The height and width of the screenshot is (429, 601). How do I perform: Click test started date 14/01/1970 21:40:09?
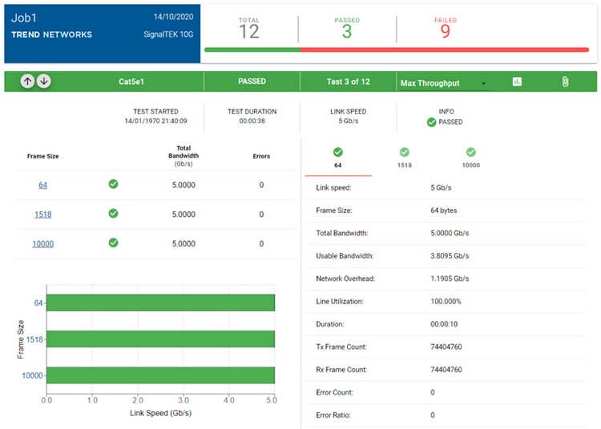(155, 121)
